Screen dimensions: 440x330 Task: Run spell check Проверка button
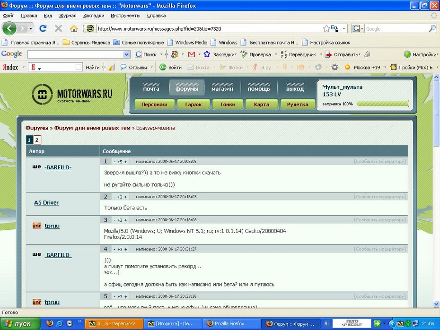coord(256,54)
